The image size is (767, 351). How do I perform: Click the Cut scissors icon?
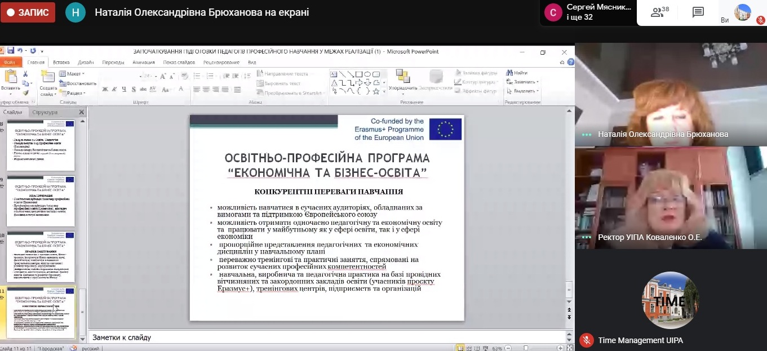pyautogui.click(x=25, y=74)
